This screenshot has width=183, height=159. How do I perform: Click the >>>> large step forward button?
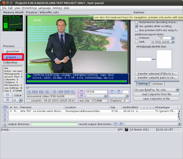point(67,92)
